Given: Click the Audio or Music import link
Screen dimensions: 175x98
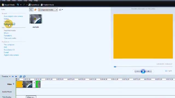Looking at the screenshot, I should [x=9, y=24].
